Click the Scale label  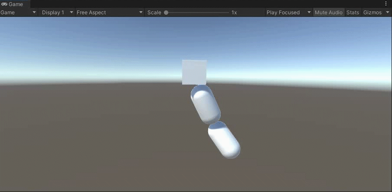click(154, 13)
